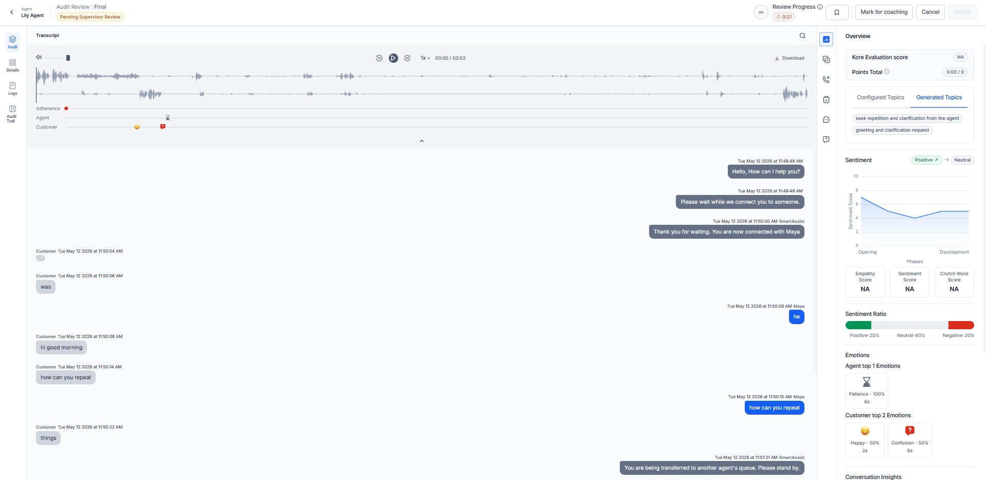Click the bookmark button
The height and width of the screenshot is (480, 986).
coord(837,12)
